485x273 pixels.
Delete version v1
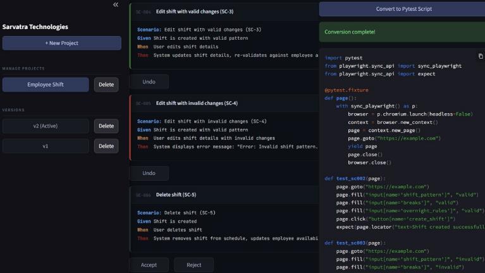pyautogui.click(x=106, y=146)
